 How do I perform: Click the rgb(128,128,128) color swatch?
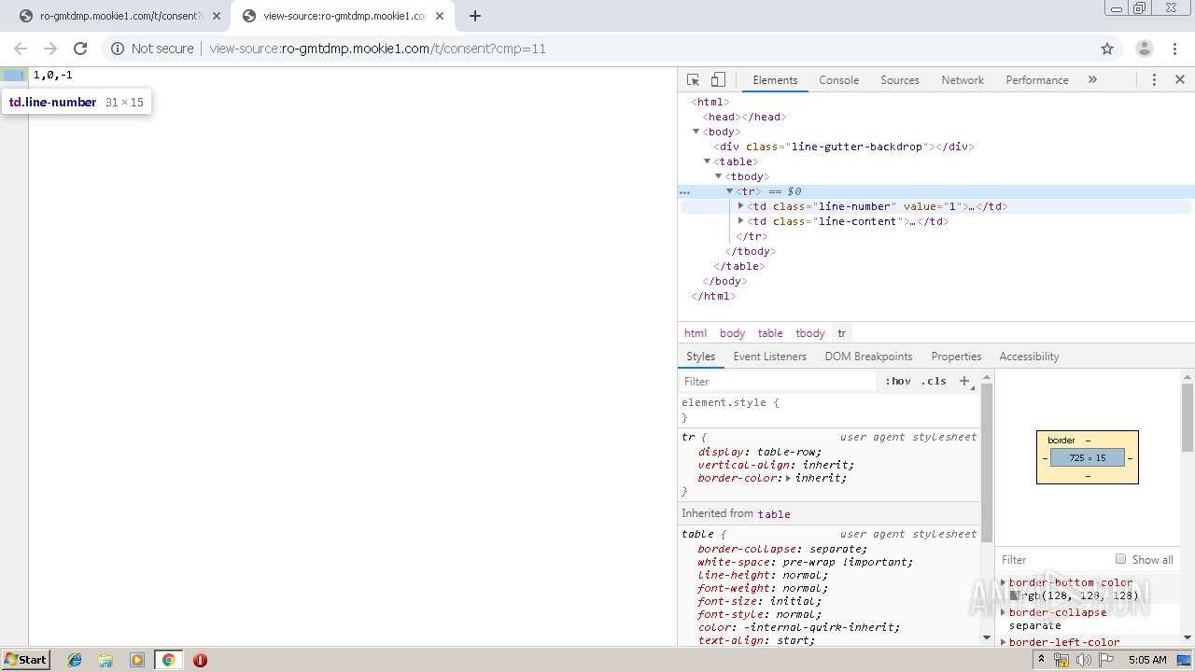point(1015,595)
